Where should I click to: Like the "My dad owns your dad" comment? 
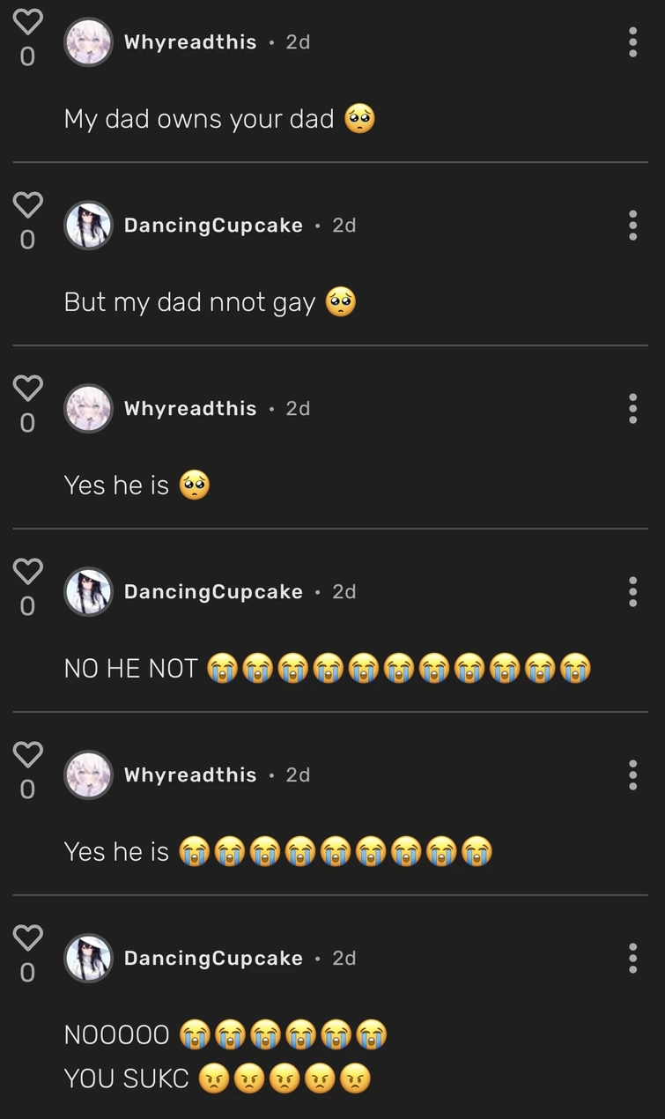coord(28,22)
